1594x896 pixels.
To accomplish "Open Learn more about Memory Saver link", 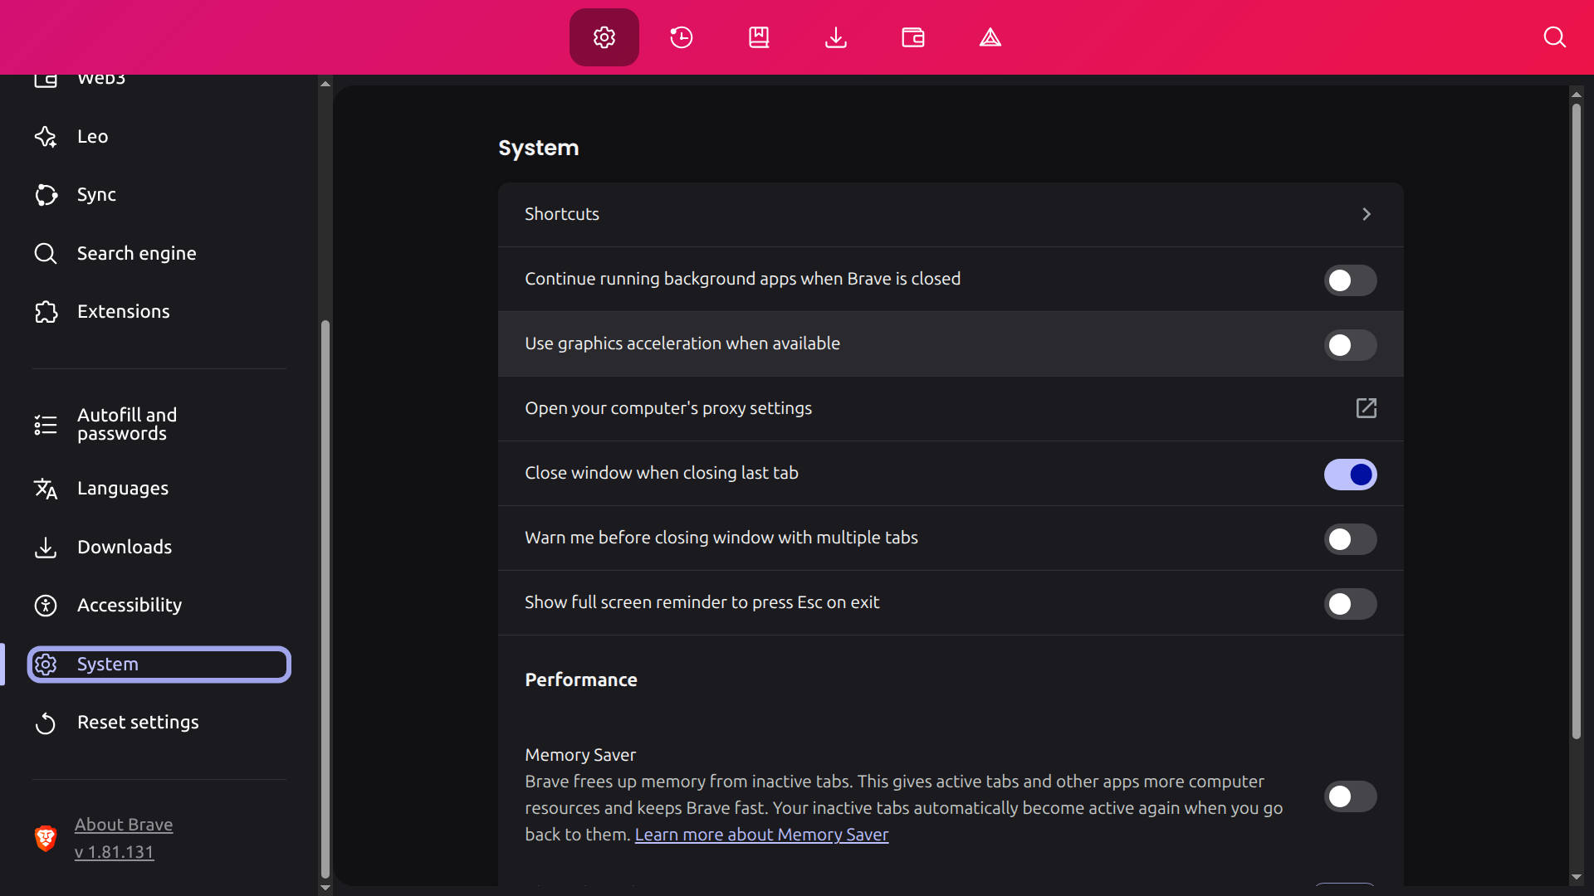I will click(x=761, y=835).
